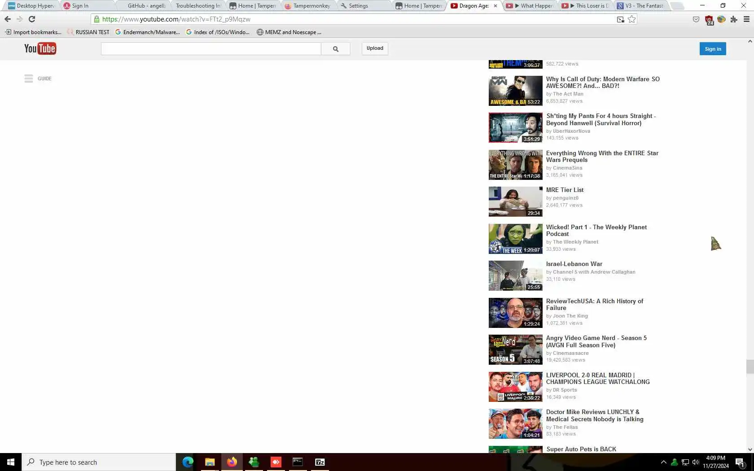
Task: Open the Pocket save icon
Action: click(x=696, y=19)
